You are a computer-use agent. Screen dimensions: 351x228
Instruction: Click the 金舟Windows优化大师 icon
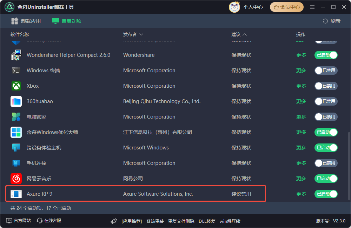(16, 132)
